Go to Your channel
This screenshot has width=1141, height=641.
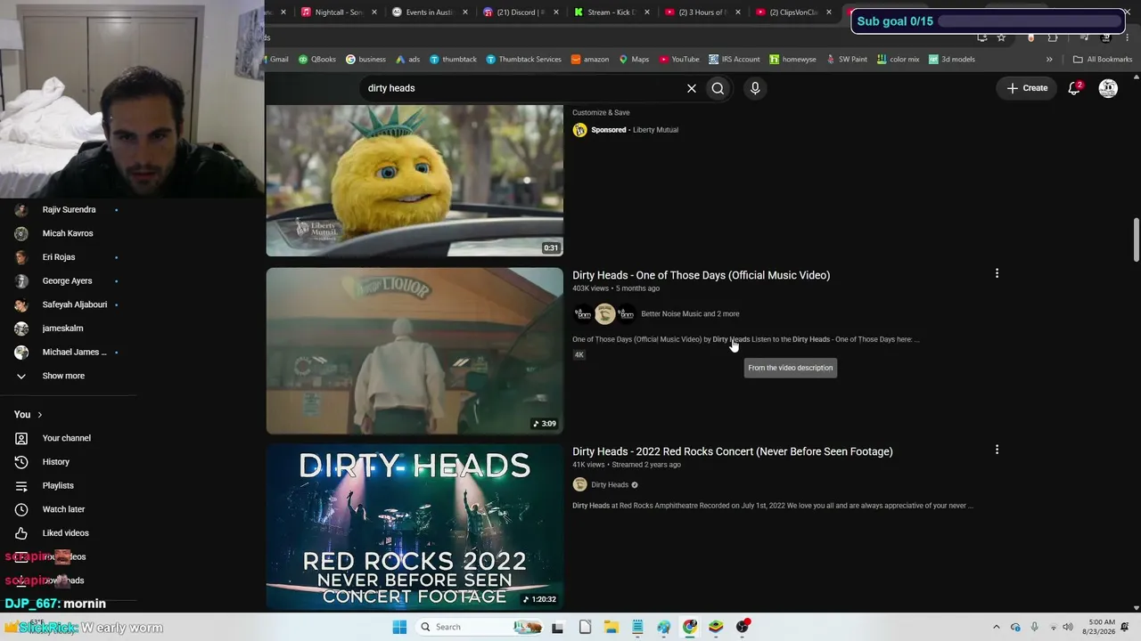point(69,438)
